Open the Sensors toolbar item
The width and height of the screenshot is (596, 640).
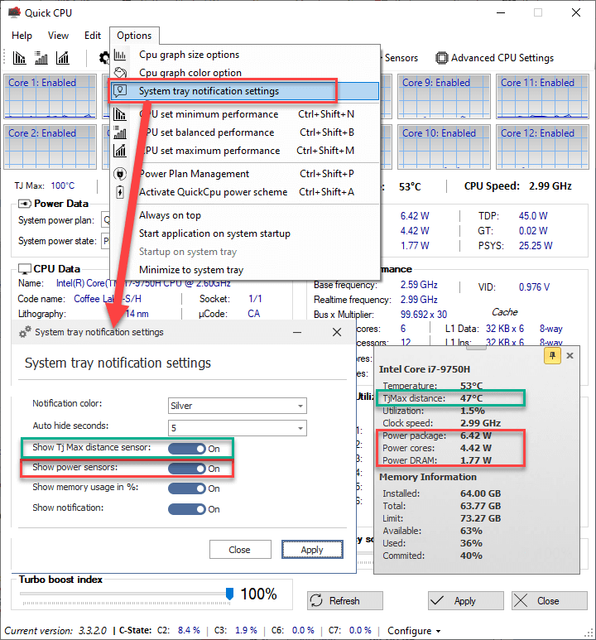point(401,58)
